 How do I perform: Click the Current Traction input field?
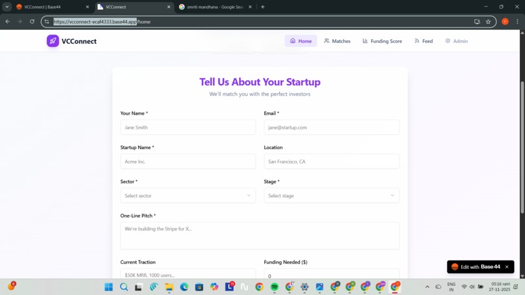188,274
